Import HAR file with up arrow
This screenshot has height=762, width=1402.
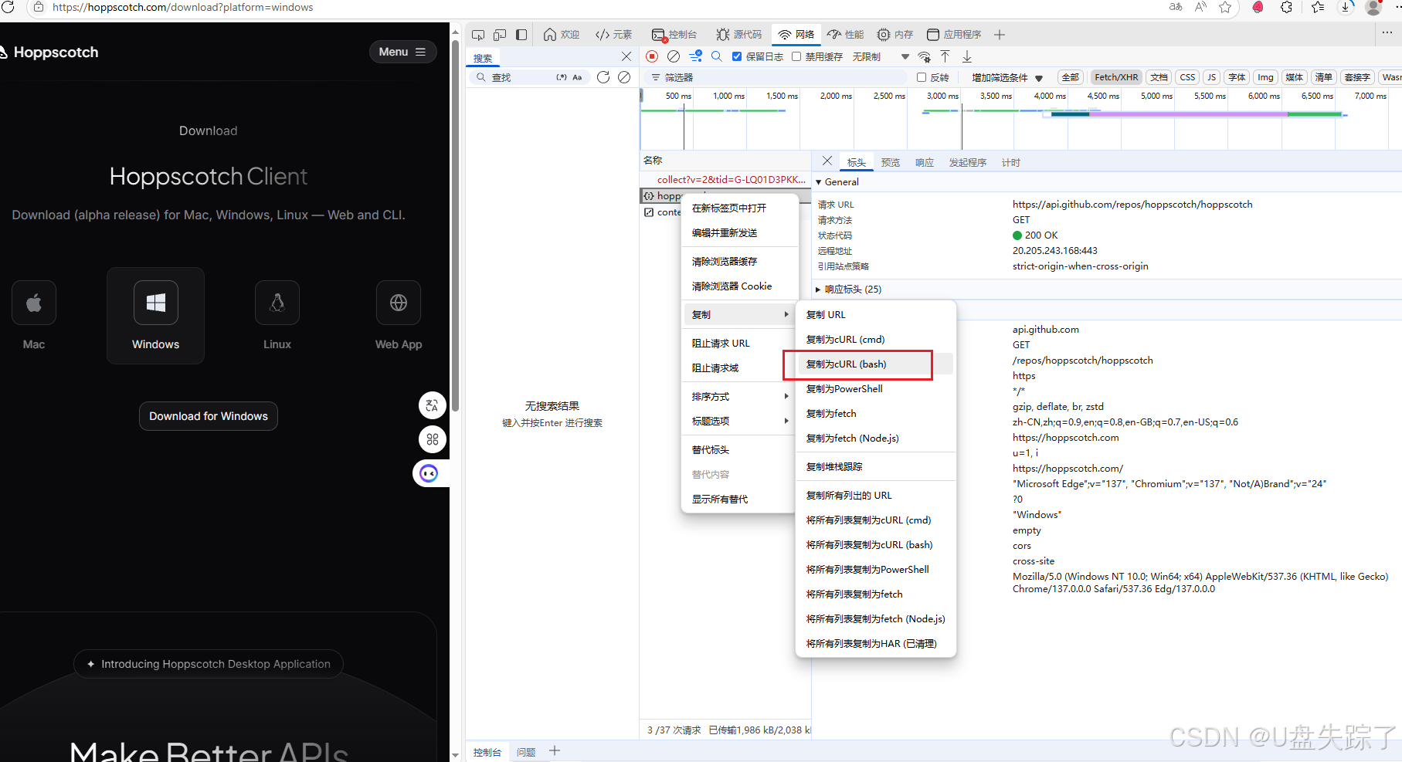(x=945, y=56)
